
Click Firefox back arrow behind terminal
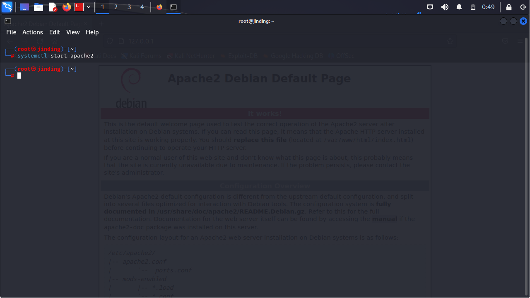(x=11, y=41)
